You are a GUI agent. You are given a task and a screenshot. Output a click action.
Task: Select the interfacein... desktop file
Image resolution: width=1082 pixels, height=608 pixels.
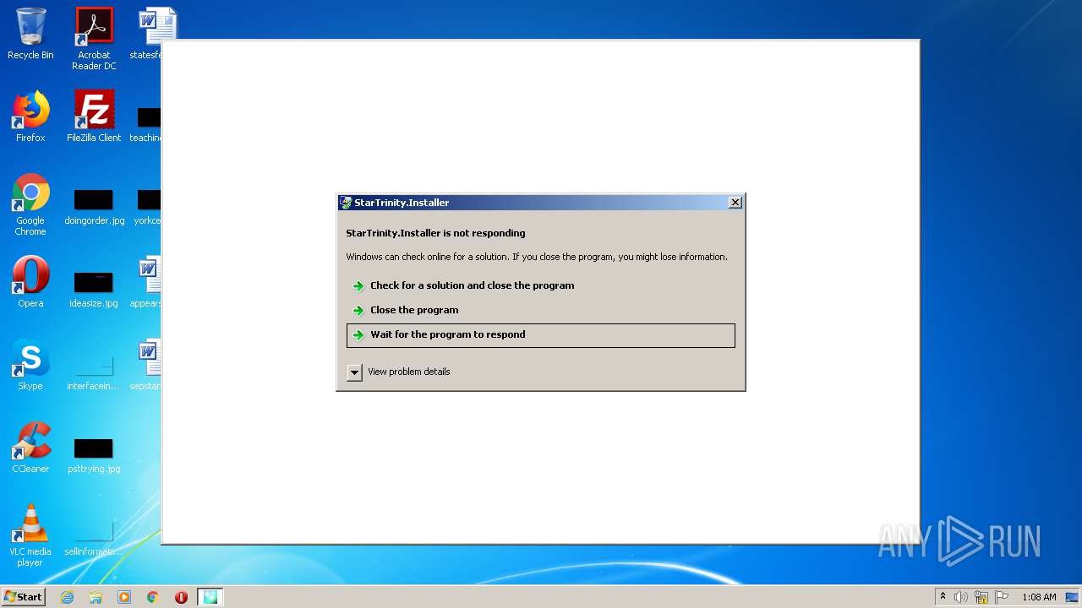coord(94,373)
